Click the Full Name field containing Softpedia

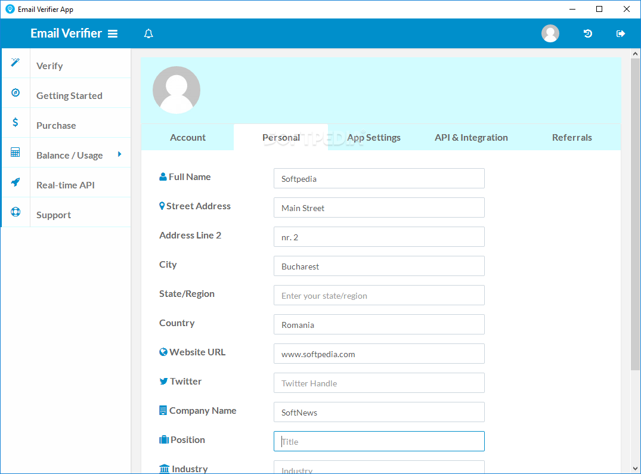[379, 178]
